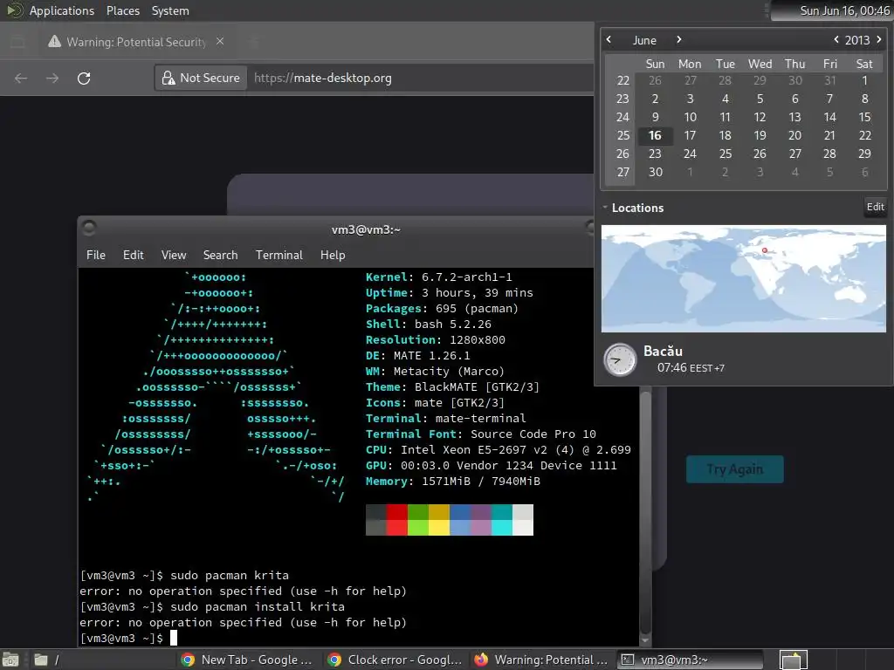Image resolution: width=894 pixels, height=670 pixels.
Task: Click the Bacău location name
Action: click(663, 351)
